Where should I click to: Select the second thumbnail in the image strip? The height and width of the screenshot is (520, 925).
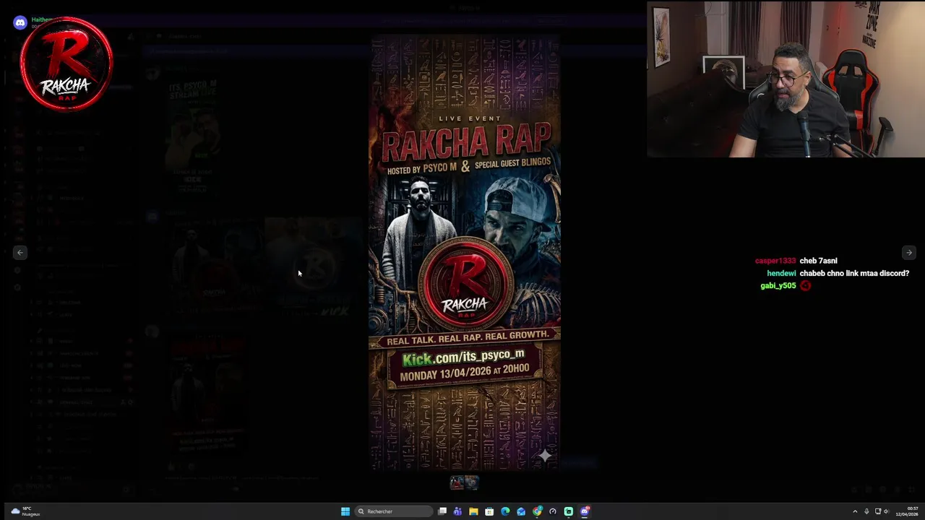click(471, 482)
